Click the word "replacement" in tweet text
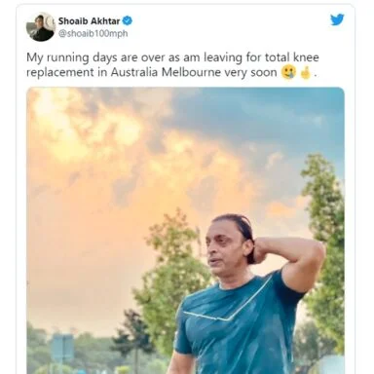 [60, 73]
